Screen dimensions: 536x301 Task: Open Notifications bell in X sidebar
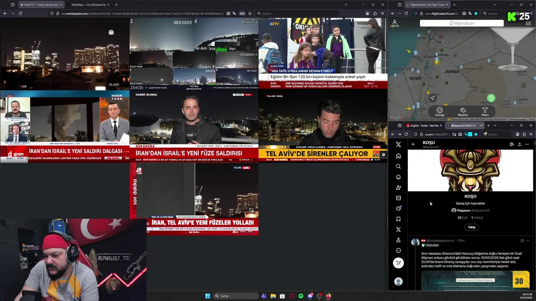click(x=398, y=177)
